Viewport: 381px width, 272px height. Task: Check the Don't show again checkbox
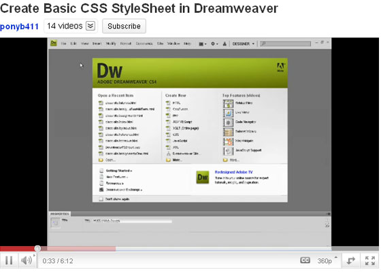101,199
